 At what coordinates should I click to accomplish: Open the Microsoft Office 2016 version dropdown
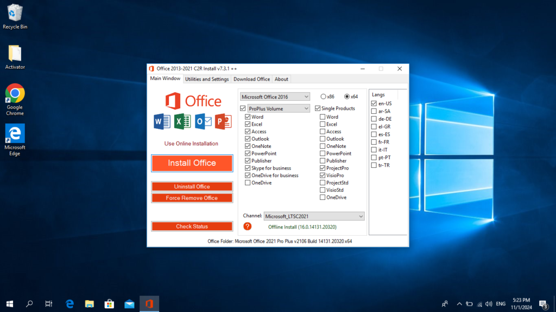coord(275,96)
